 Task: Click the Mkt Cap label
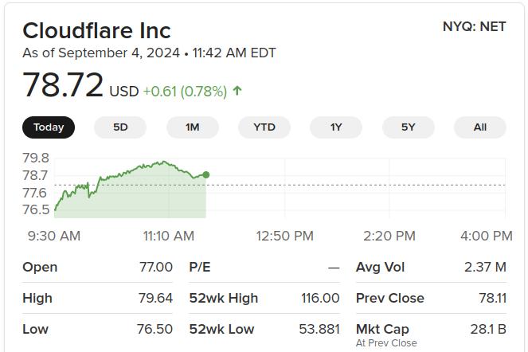pos(382,329)
